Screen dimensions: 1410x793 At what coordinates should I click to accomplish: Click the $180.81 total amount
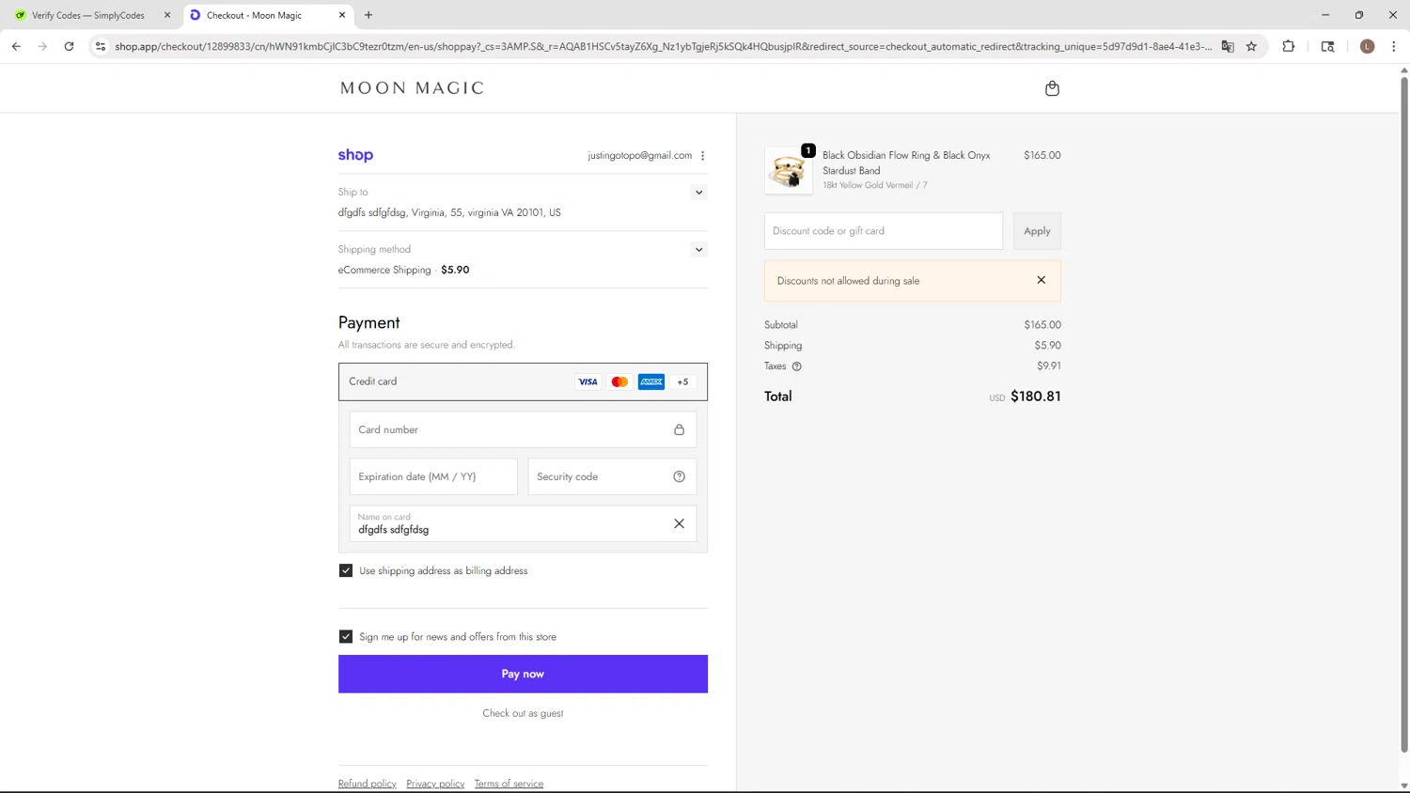point(1036,396)
